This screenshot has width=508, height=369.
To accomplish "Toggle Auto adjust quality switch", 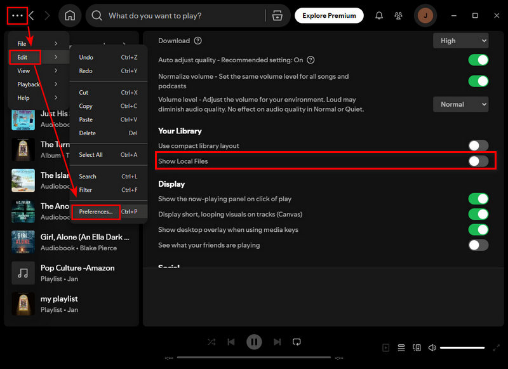I will (x=478, y=60).
